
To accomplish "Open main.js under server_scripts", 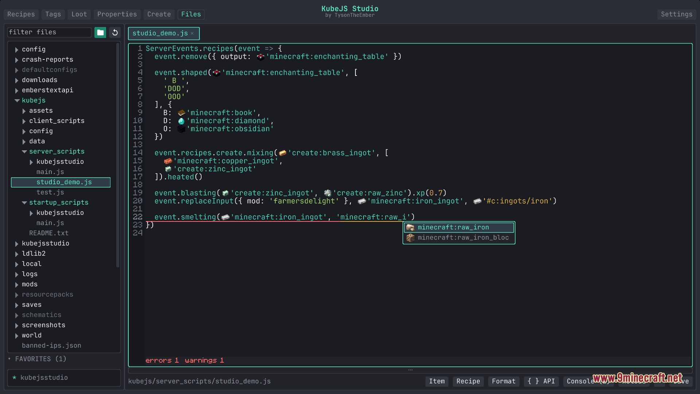I will tap(50, 172).
